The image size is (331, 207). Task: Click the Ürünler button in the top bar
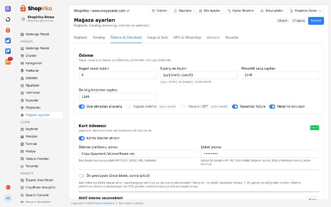click(x=159, y=11)
